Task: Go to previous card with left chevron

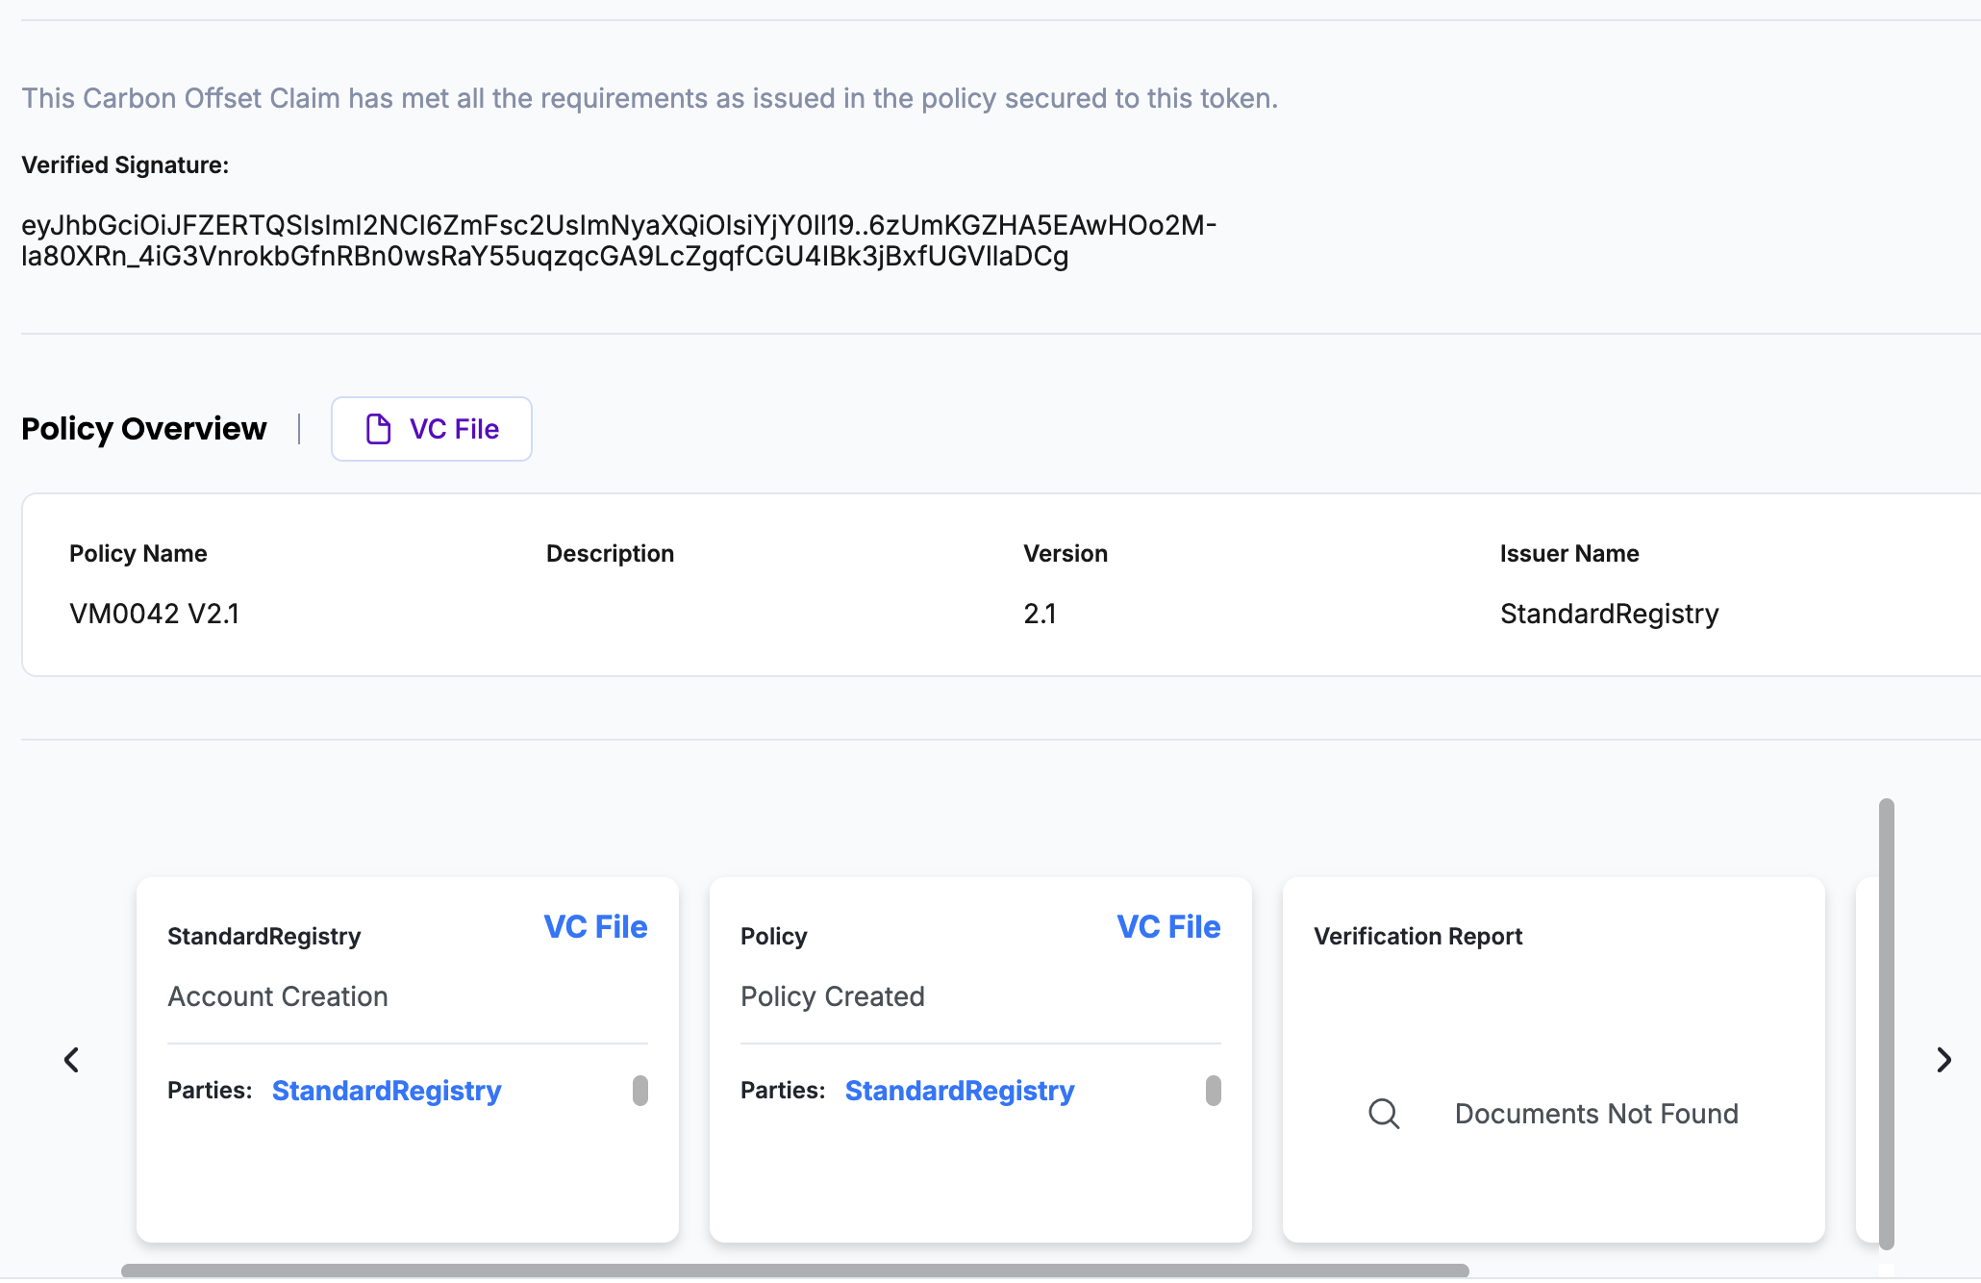Action: tap(71, 1060)
